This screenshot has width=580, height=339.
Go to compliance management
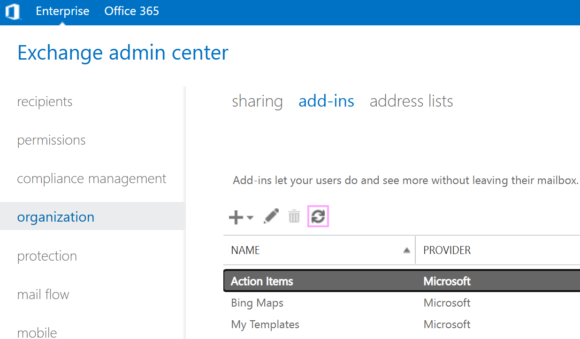(x=92, y=178)
